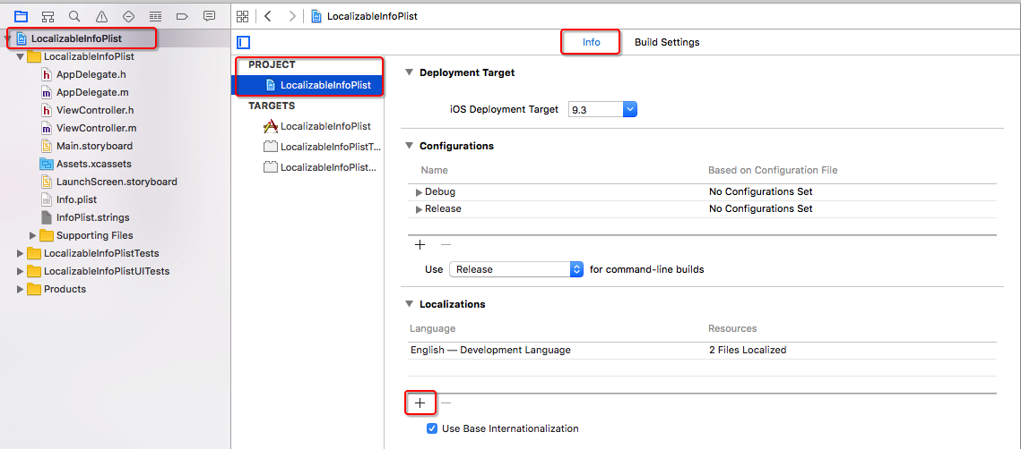Go back with the left arrow
Viewport: 1021px width, 449px height.
[x=268, y=16]
